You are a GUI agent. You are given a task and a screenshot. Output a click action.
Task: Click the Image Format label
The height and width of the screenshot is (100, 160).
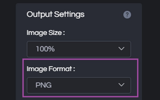51,69
